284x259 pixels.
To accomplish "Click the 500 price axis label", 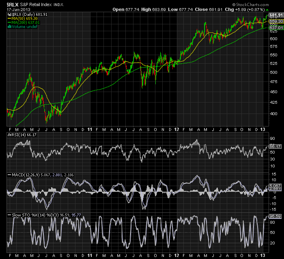I will 273,73.
